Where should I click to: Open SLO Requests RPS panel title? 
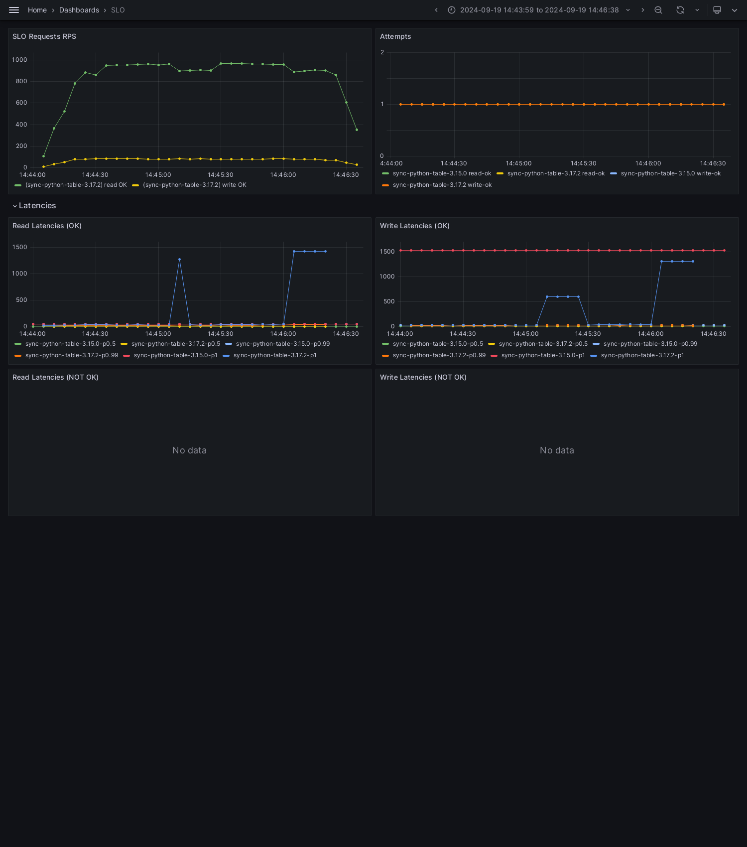click(x=44, y=36)
